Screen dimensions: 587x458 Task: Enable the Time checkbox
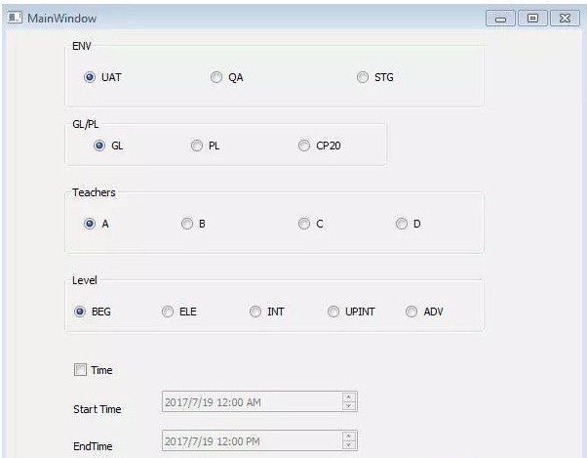click(x=80, y=370)
